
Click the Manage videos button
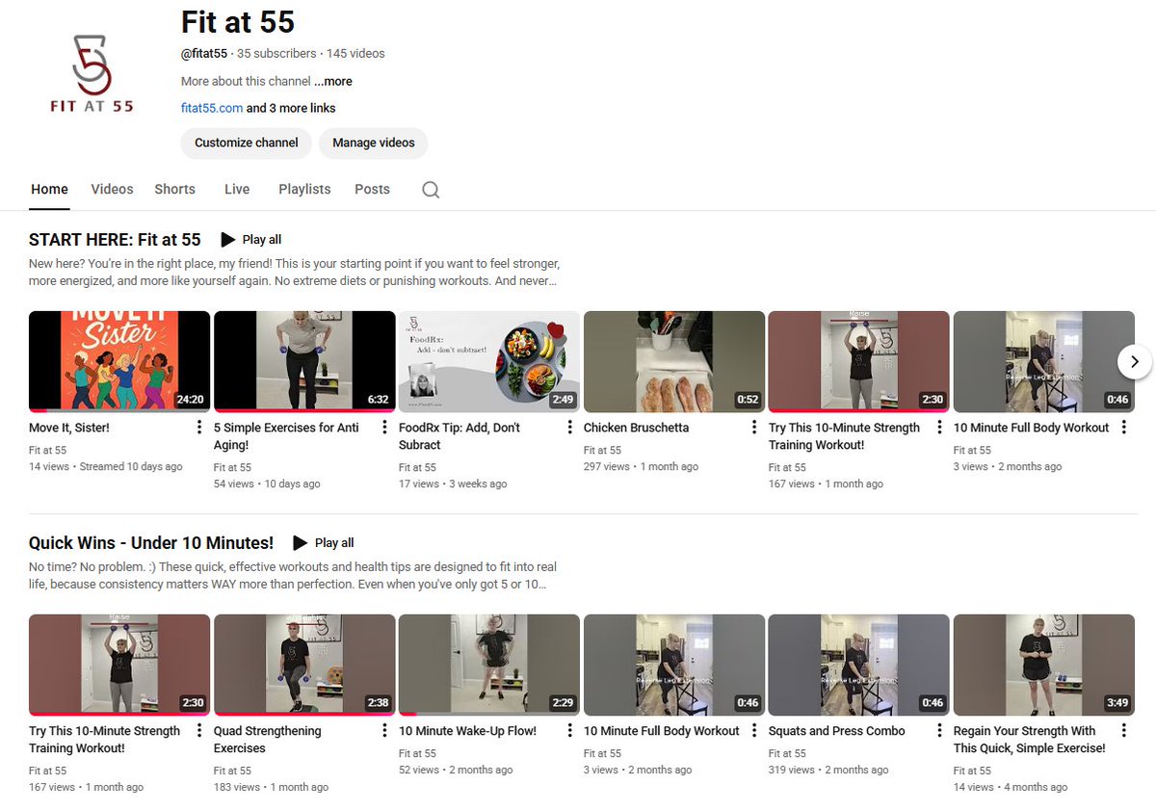tap(374, 143)
